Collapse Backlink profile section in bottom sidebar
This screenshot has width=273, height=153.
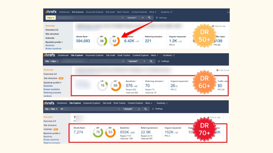[52, 133]
